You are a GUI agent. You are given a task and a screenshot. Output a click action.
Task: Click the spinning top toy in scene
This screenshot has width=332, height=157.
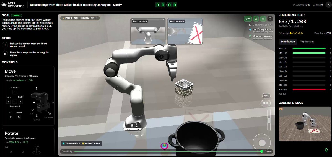pos(165,146)
